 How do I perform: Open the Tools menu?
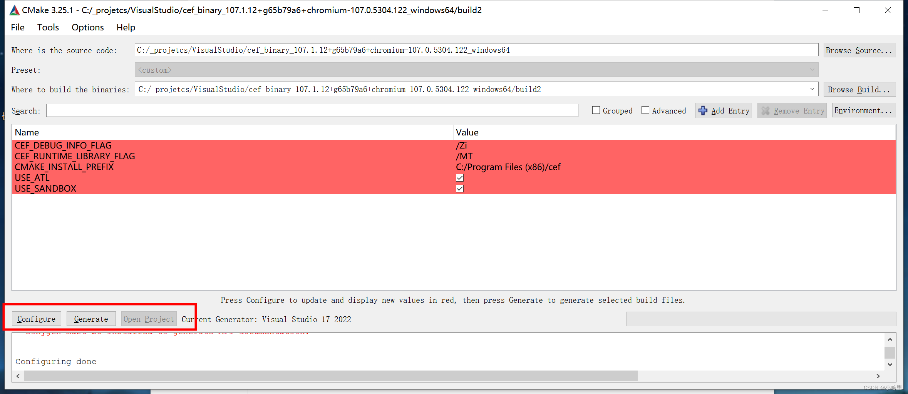coord(48,27)
